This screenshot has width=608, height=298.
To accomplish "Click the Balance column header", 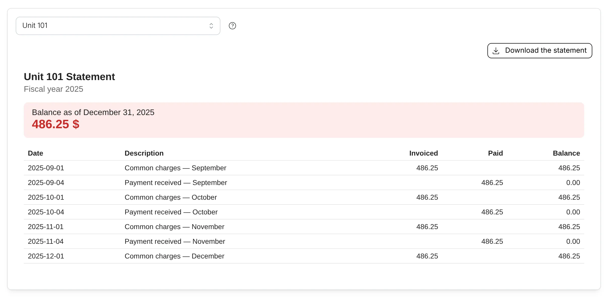I will [x=566, y=153].
